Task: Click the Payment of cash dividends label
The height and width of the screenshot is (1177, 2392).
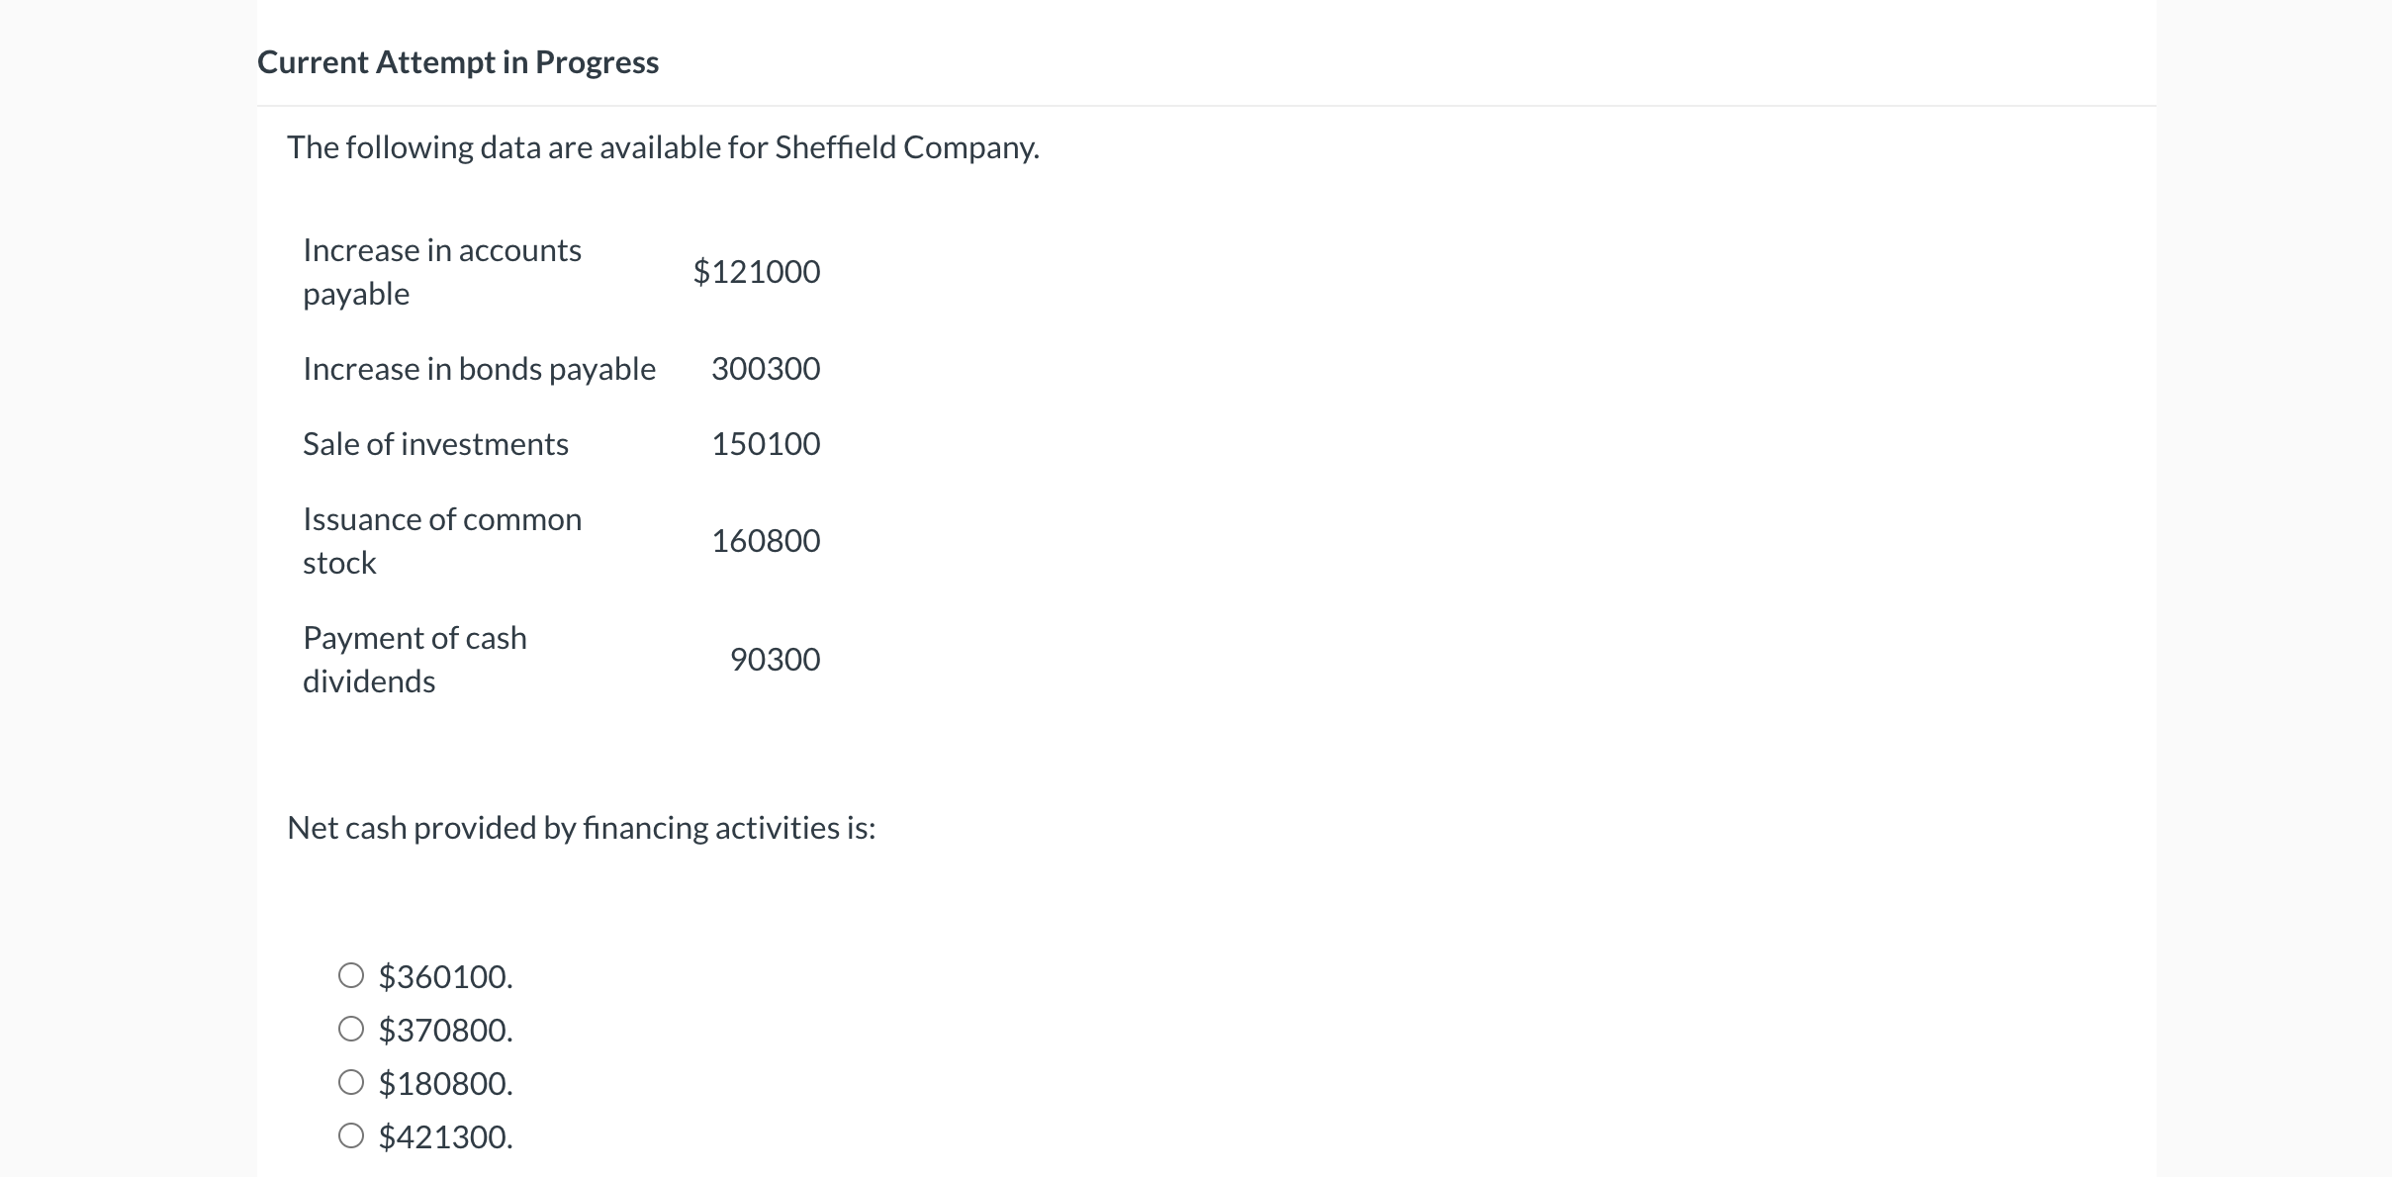Action: 414,659
